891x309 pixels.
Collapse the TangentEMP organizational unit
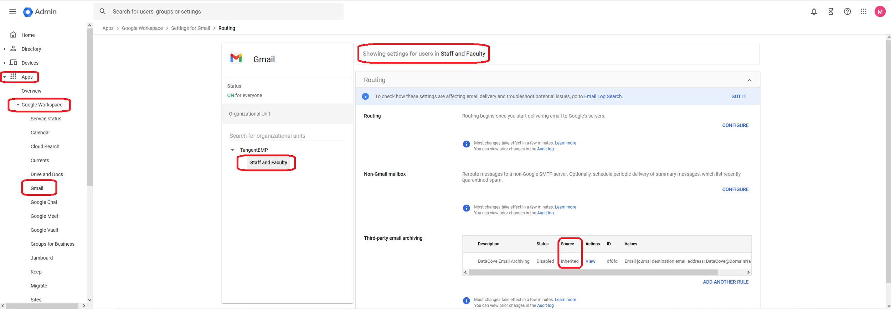click(x=232, y=150)
